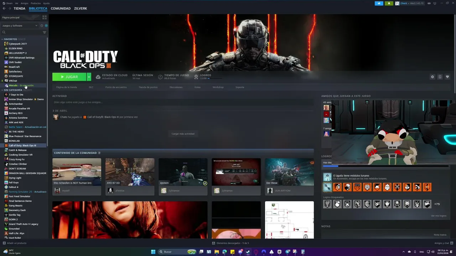Image resolution: width=456 pixels, height=256 pixels.
Task: Open the Ayuda menu
Action: click(x=46, y=3)
